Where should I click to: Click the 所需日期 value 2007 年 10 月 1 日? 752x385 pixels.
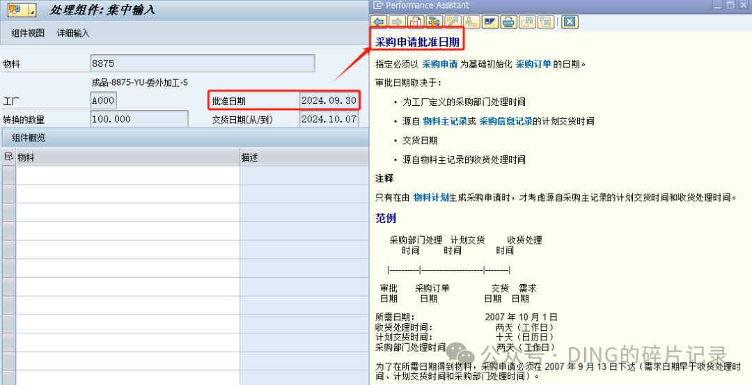(x=522, y=317)
